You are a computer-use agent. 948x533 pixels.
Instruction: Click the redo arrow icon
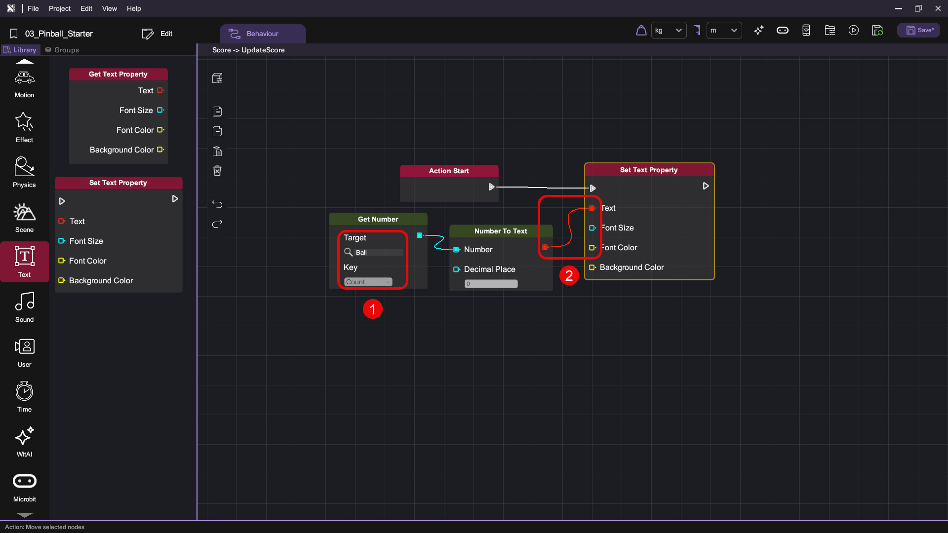(x=217, y=224)
